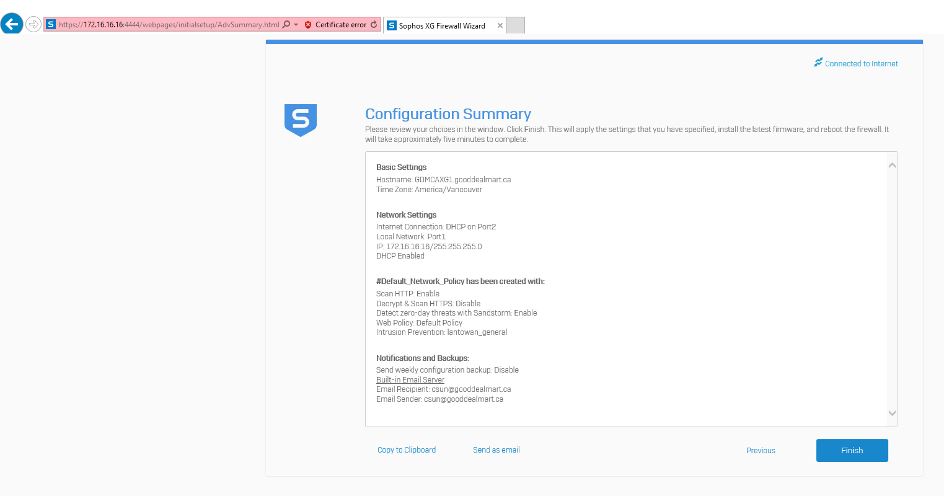Open the address bar autocomplete dropdown arrow
Screen dimensions: 944x496
point(296,25)
